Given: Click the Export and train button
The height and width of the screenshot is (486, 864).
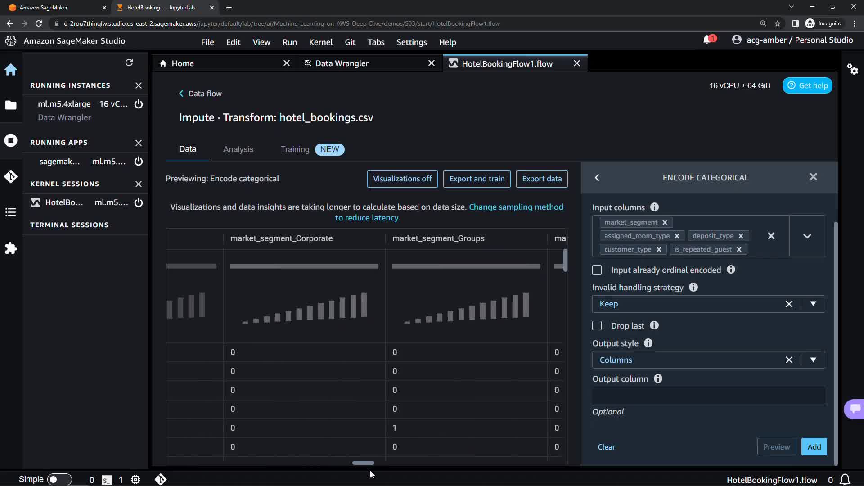Looking at the screenshot, I should tap(477, 179).
